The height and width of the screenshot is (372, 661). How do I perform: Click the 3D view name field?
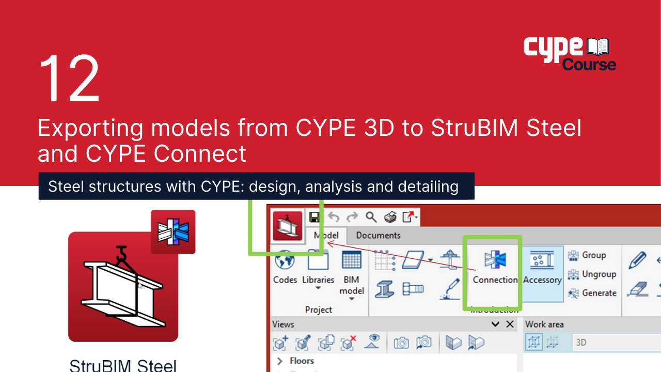click(617, 343)
